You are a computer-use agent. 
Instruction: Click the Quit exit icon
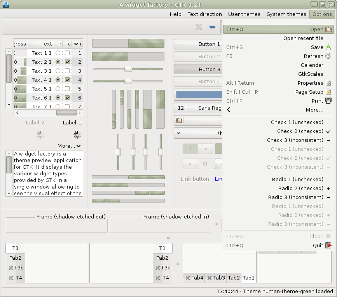[x=328, y=246]
